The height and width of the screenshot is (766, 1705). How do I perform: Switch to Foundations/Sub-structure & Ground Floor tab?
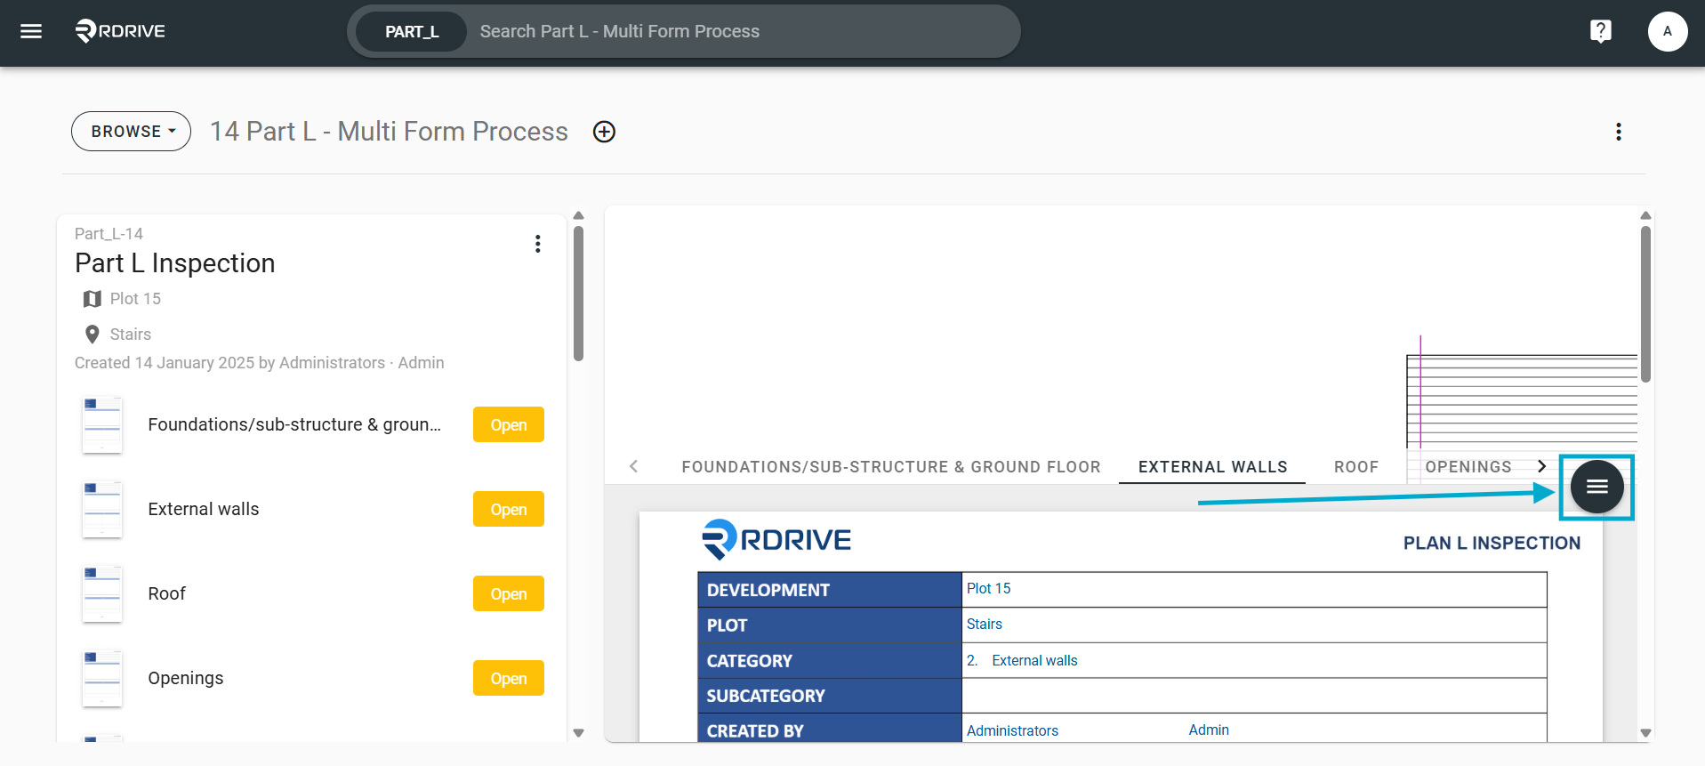[890, 467]
